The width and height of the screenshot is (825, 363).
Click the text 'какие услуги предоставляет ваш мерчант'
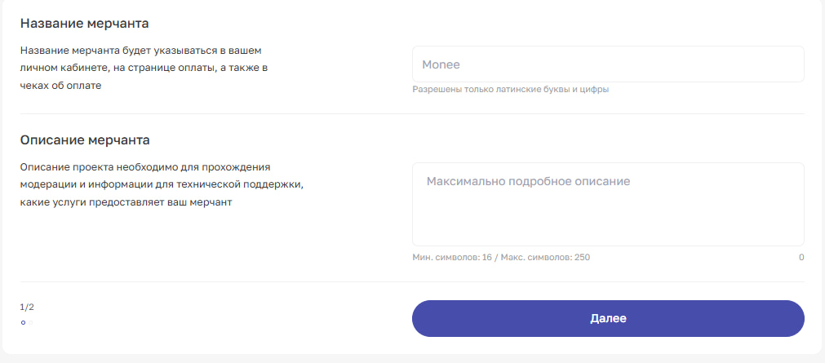(x=126, y=202)
